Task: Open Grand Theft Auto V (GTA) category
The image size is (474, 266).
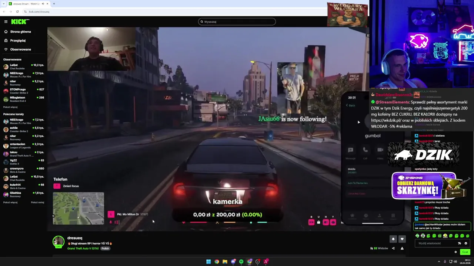Action: point(83,248)
